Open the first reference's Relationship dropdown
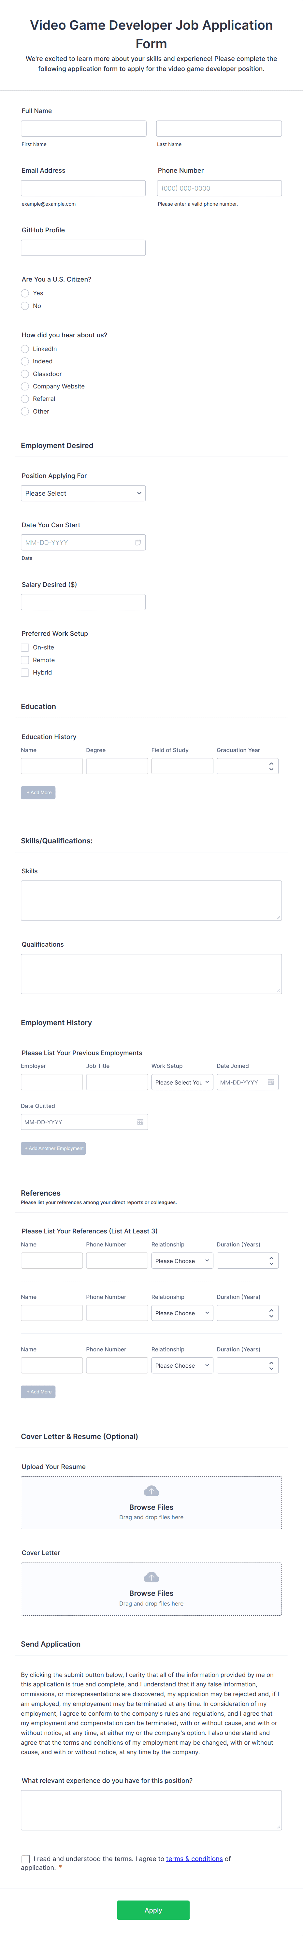This screenshot has height=1936, width=303. click(182, 1260)
